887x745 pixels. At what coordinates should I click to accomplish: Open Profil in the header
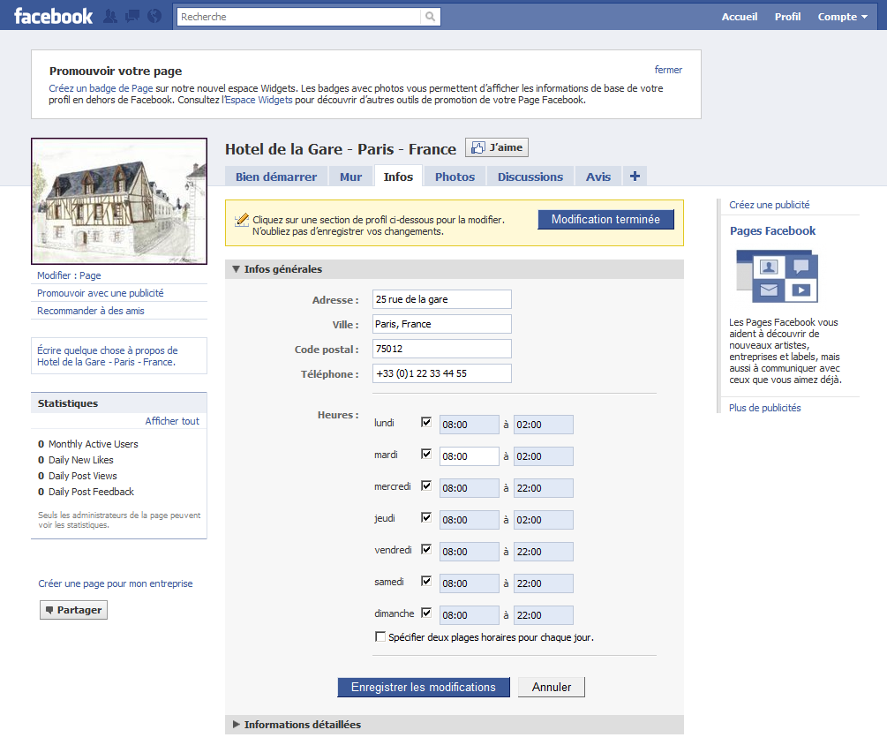coord(787,17)
